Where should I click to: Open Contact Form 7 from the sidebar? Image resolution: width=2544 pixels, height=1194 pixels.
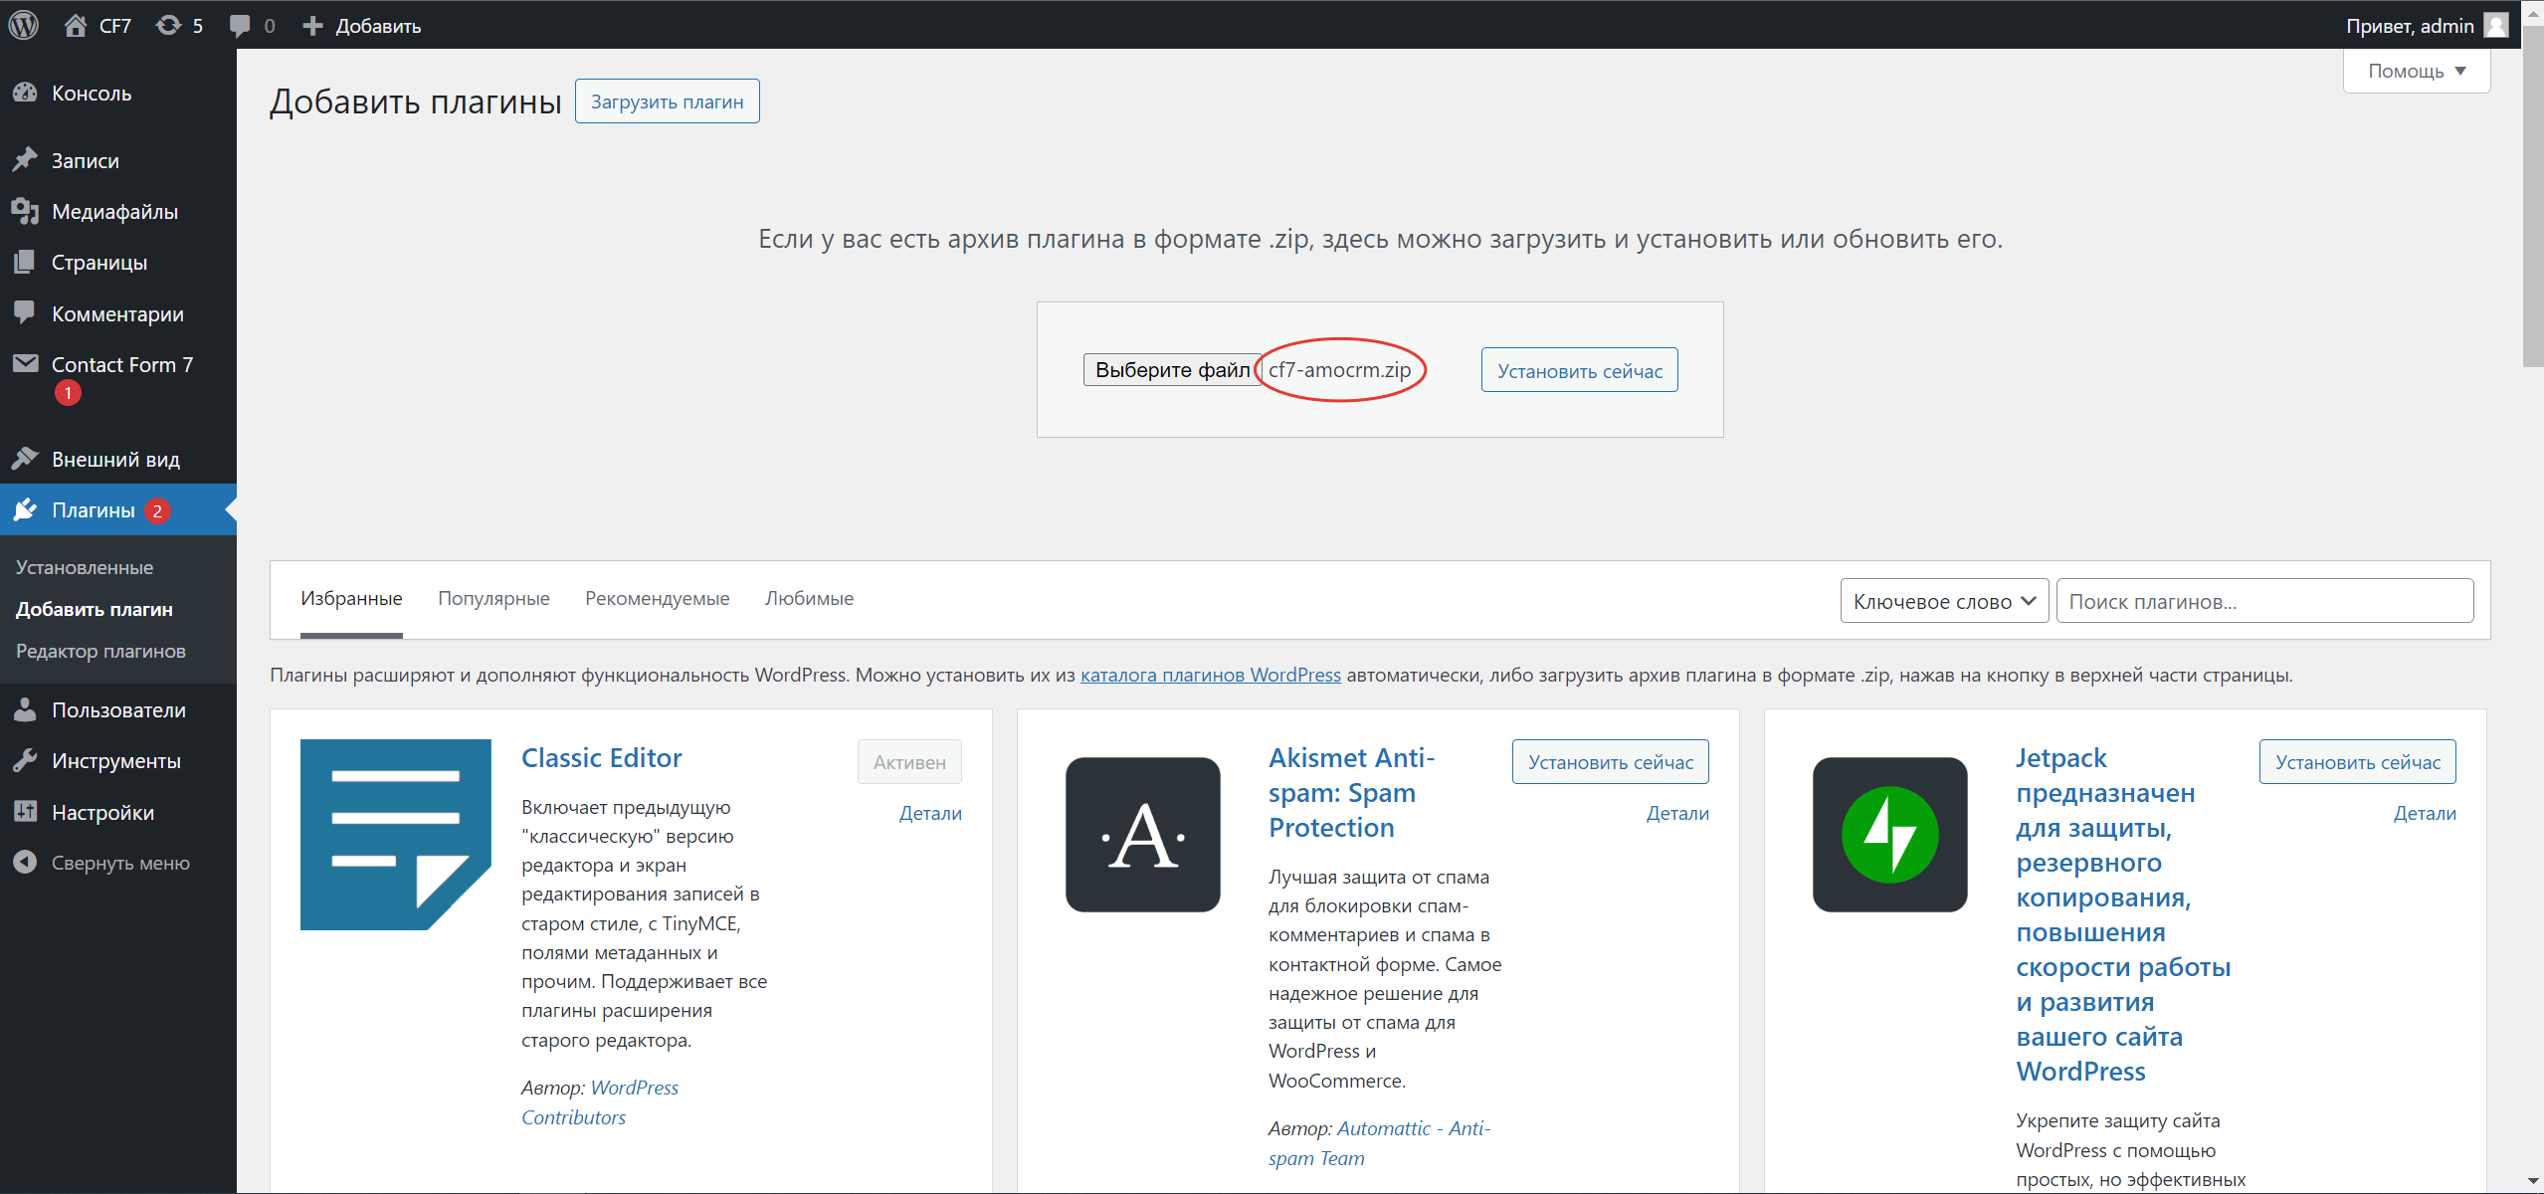[x=121, y=364]
